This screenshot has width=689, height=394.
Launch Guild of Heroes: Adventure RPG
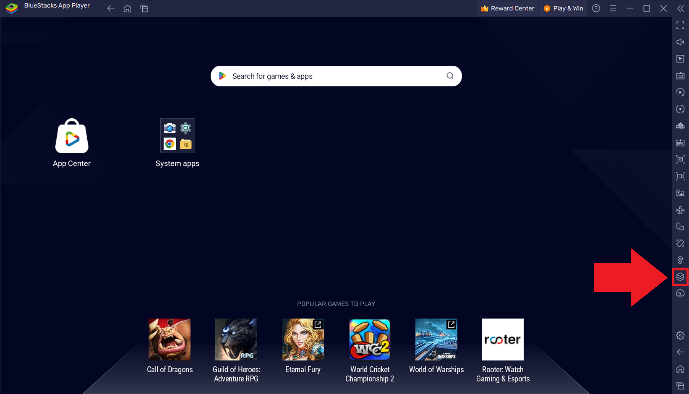236,340
